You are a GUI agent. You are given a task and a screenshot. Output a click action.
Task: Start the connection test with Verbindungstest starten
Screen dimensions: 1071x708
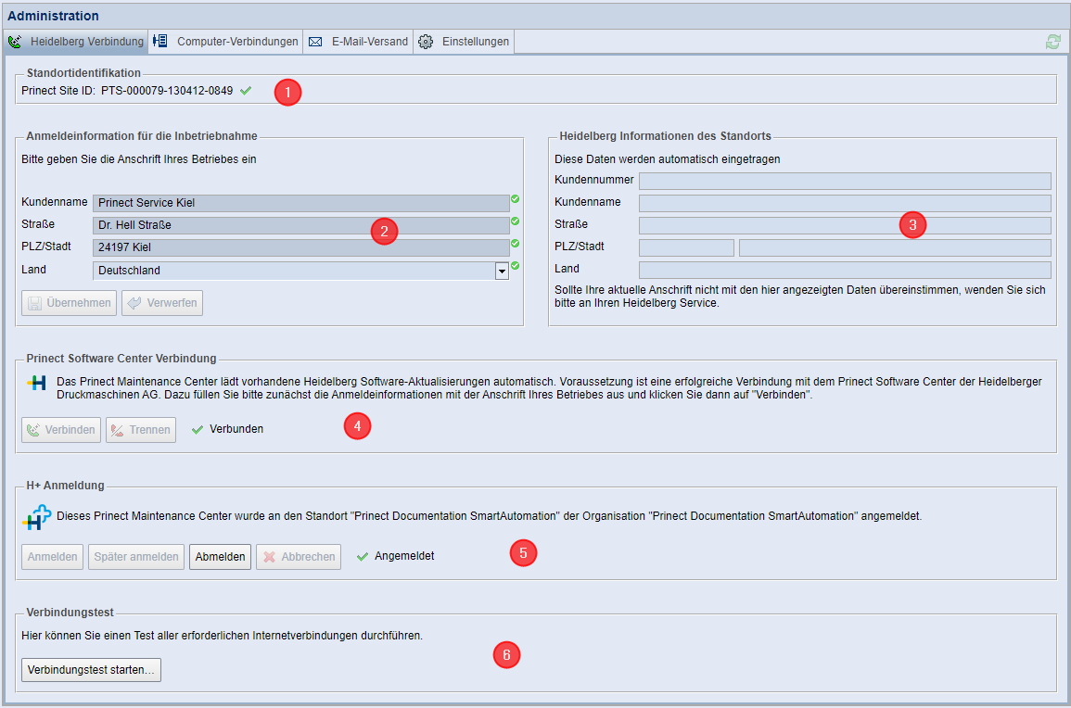[x=92, y=670]
